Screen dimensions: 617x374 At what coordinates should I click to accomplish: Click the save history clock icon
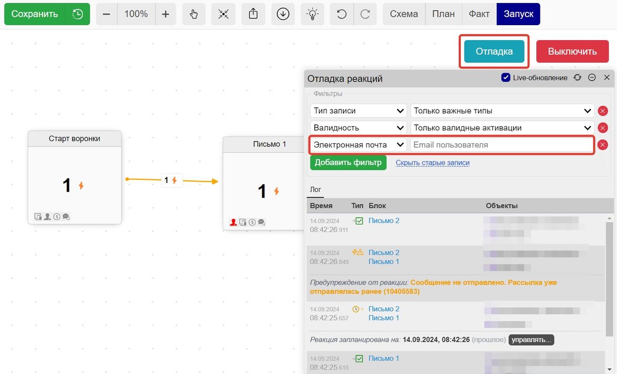tap(78, 14)
